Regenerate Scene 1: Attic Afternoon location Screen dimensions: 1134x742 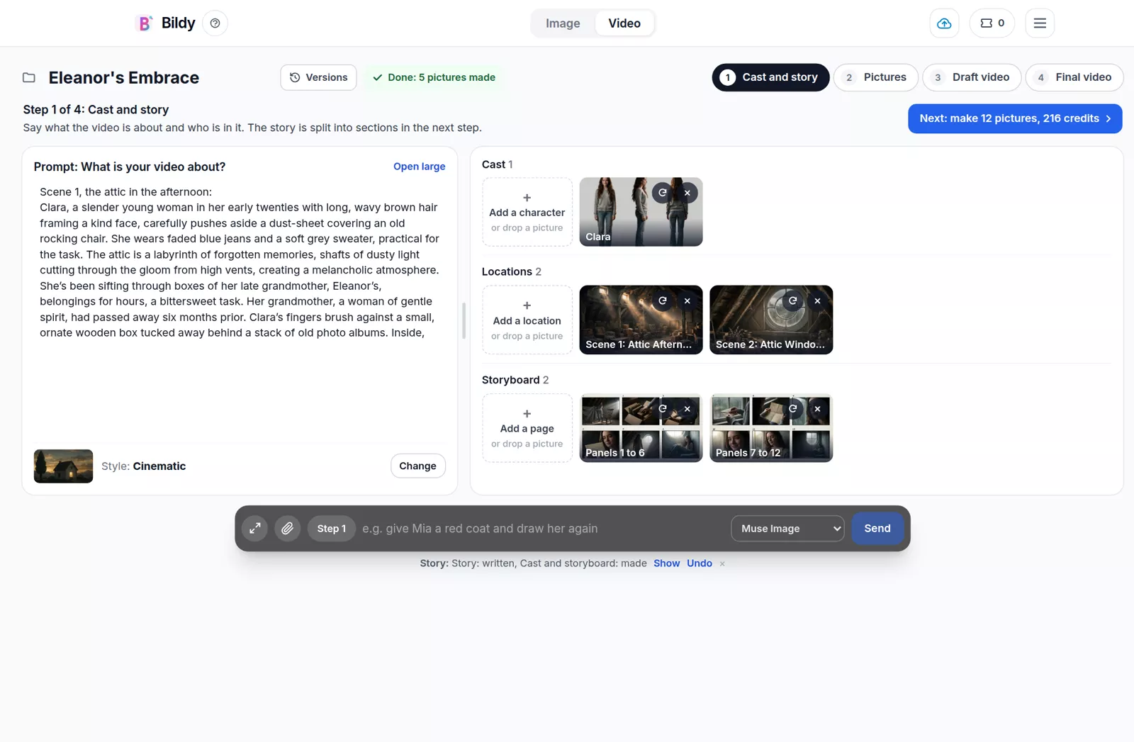click(662, 300)
